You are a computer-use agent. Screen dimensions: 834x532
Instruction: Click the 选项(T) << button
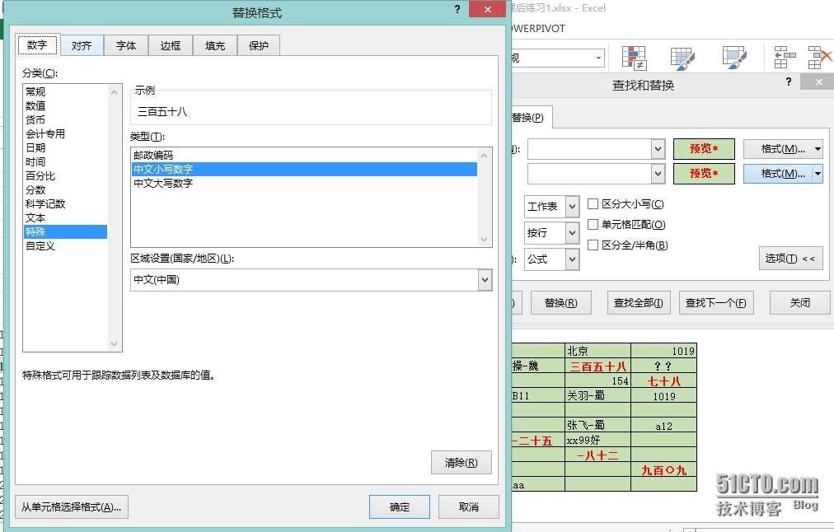coord(790,259)
